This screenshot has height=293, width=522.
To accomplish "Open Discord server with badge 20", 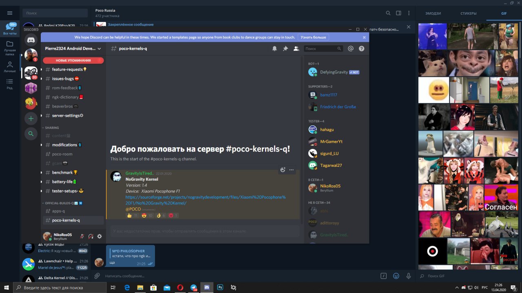I will (31, 72).
